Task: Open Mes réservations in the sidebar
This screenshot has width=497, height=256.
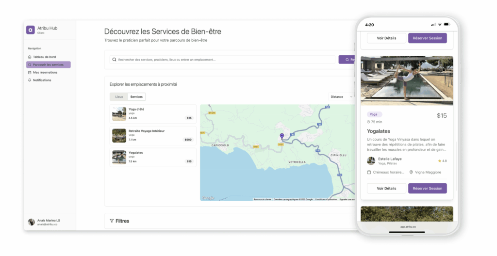Action: tap(45, 72)
